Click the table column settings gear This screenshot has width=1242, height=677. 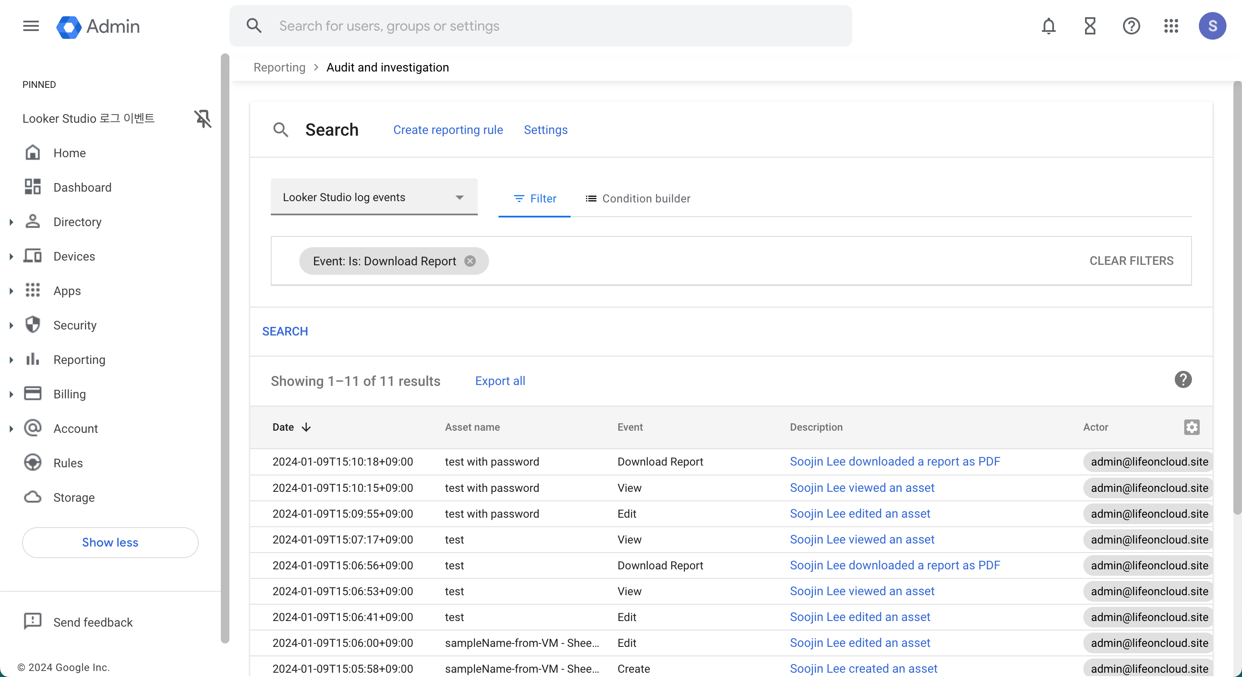click(1192, 427)
